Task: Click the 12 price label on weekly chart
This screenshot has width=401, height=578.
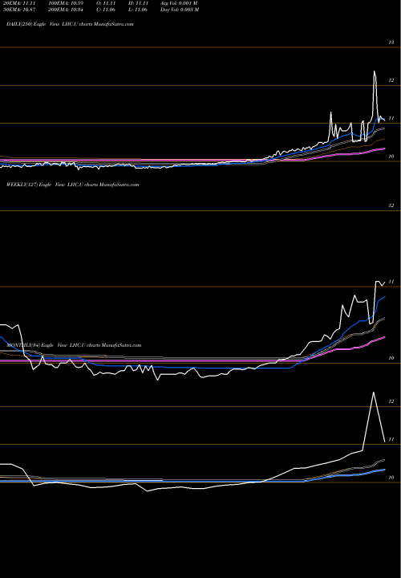Action: [x=391, y=206]
